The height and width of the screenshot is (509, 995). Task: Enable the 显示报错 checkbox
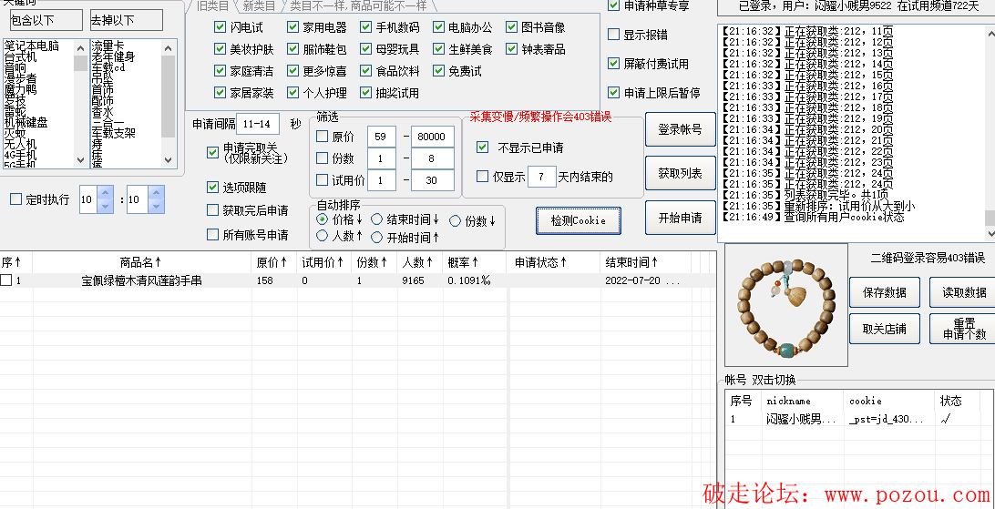pos(613,35)
